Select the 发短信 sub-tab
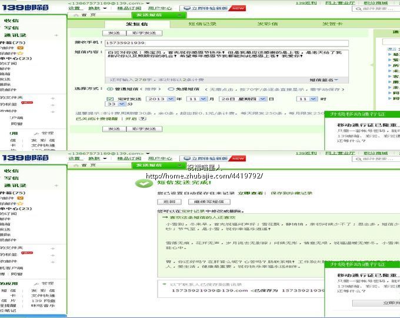The height and width of the screenshot is (318, 400). [137, 24]
